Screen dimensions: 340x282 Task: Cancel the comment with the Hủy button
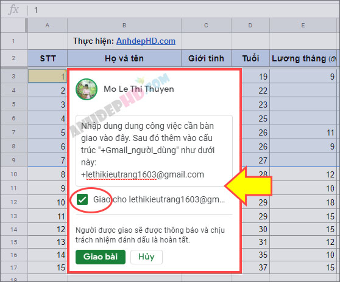click(x=146, y=257)
